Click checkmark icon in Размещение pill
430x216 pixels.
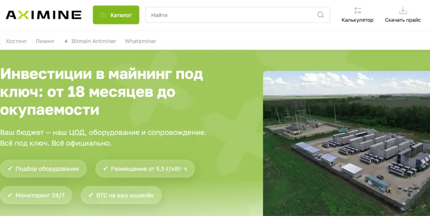click(105, 169)
